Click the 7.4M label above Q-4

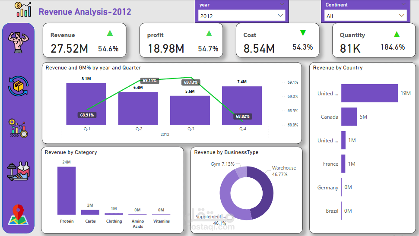242,82
